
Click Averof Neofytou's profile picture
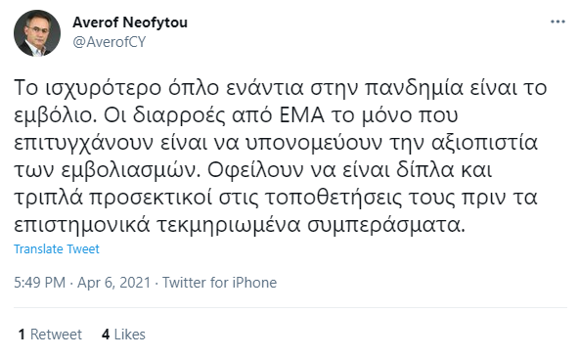coord(37,33)
